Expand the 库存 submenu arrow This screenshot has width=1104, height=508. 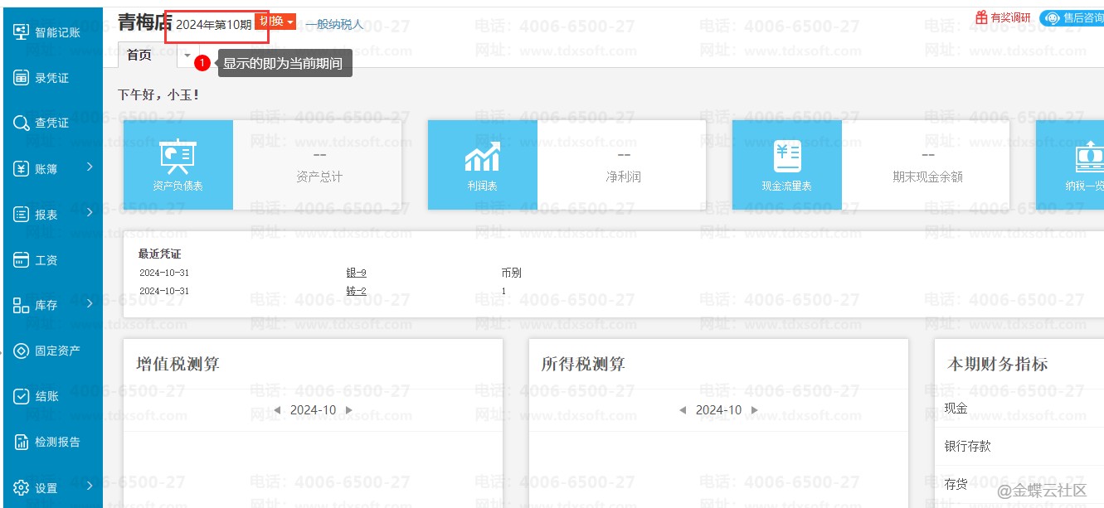(90, 304)
